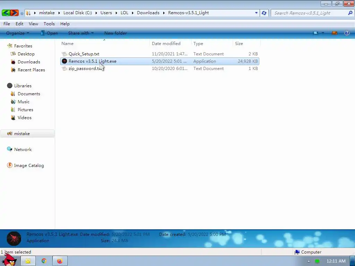Click Local Disk (C:) in the breadcrumb

(x=78, y=13)
